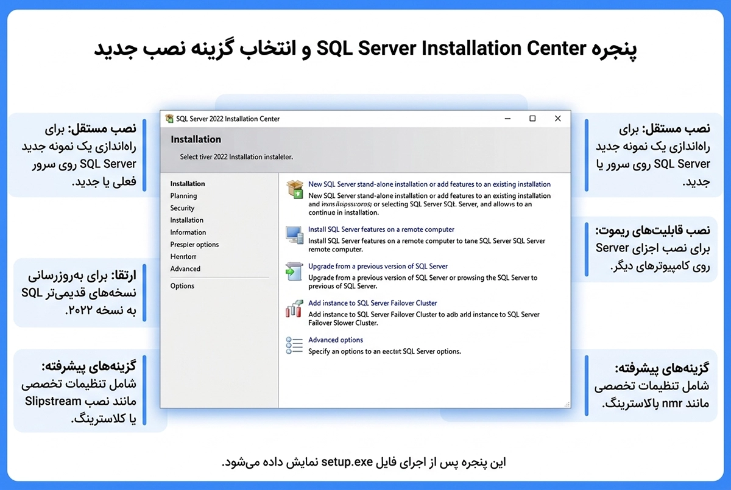Image resolution: width=731 pixels, height=490 pixels.
Task: Click the 'Slipstream' callout text on the left
Action: coord(54,401)
